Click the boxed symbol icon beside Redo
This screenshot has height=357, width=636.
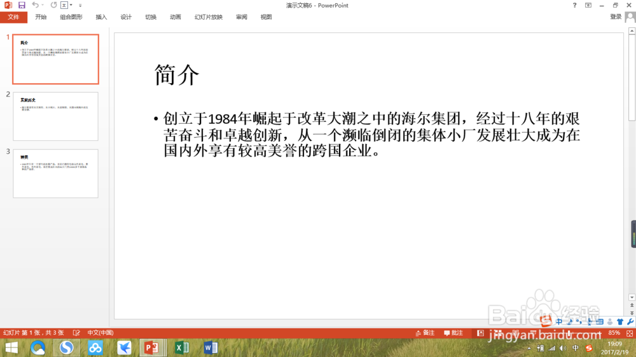click(x=64, y=5)
